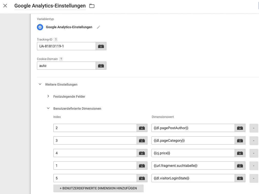259x194 pixels.
Task: Click Benutzerdefinierte Dimension hinzufügen button
Action: (x=98, y=188)
